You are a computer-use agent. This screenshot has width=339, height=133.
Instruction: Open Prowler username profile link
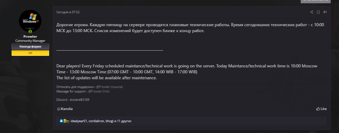(30, 37)
